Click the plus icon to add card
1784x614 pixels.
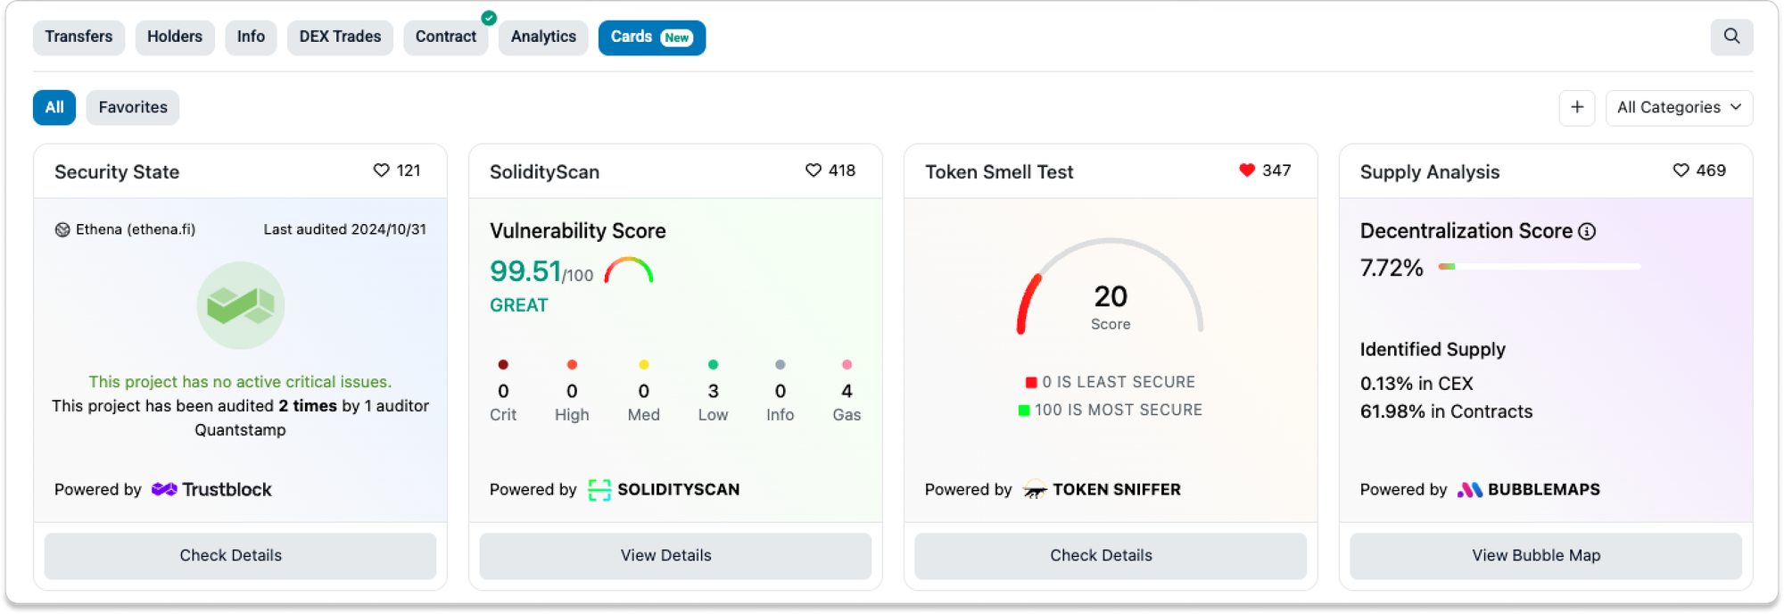(1576, 107)
